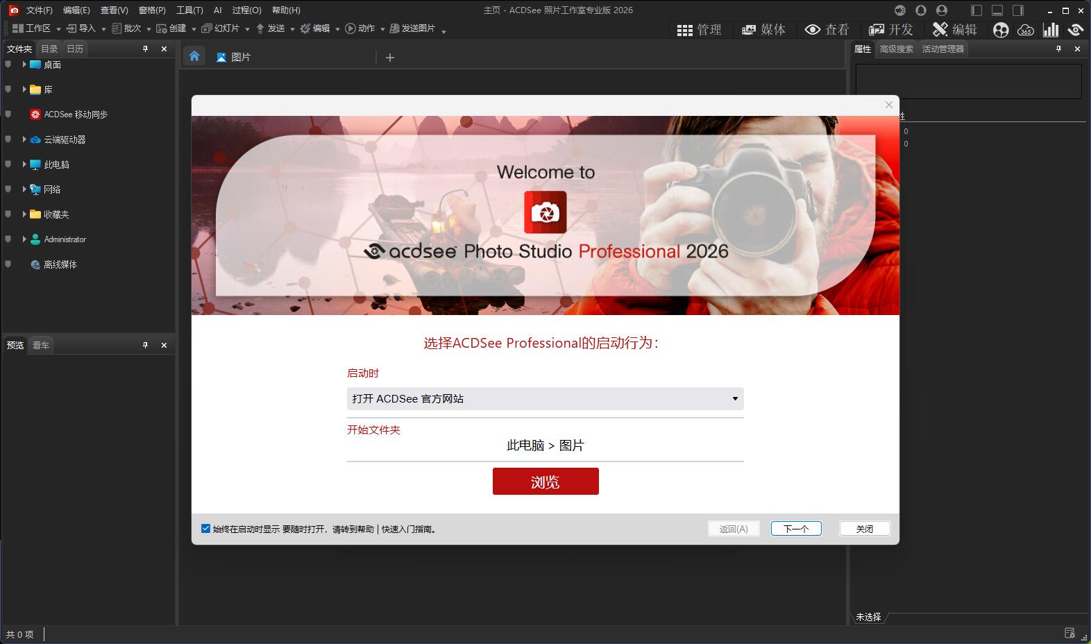Close the welcome dialog with X

click(888, 105)
